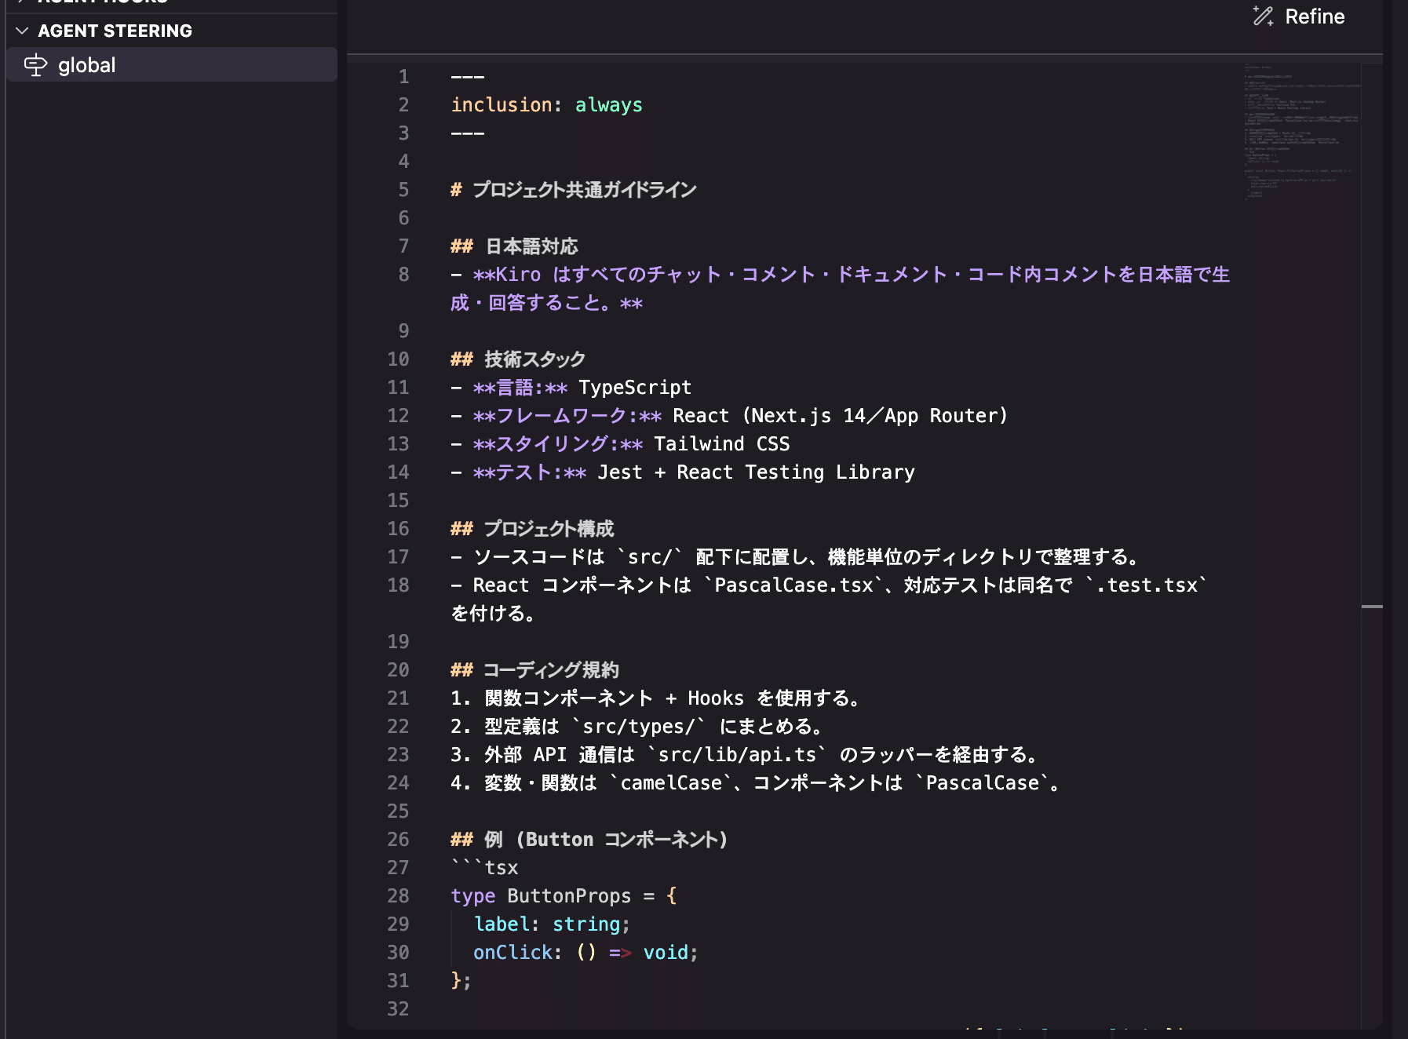This screenshot has height=1039, width=1408.
Task: Click line number 1 in gutter
Action: coord(403,77)
